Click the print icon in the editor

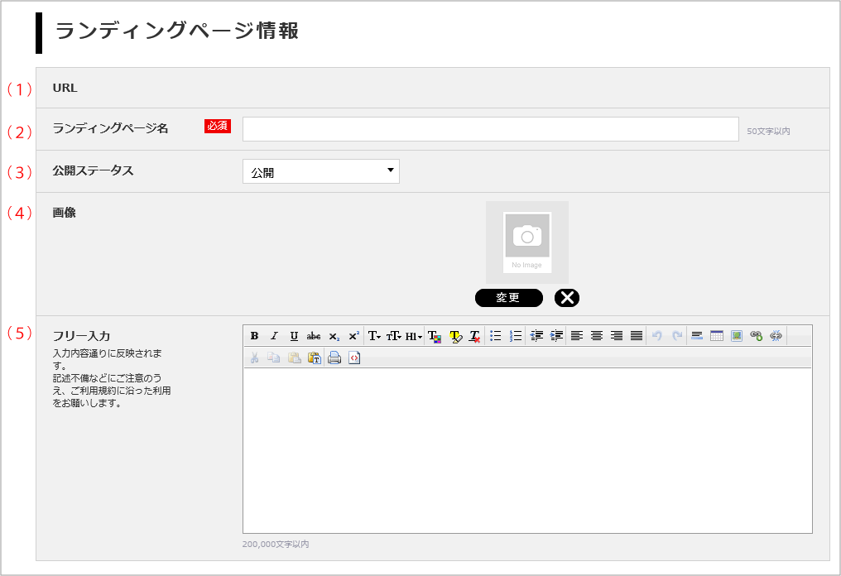pos(333,358)
